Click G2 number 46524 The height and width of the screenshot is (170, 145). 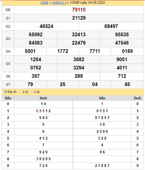point(46,26)
